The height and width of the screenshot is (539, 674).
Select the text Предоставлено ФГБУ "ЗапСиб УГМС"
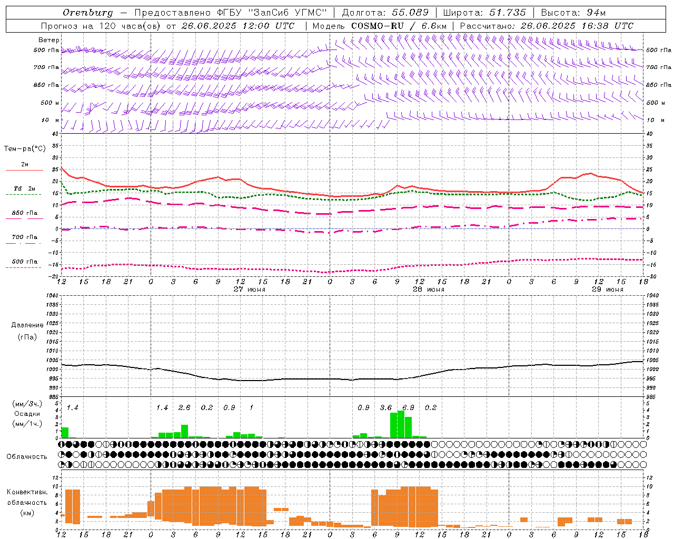coord(231,13)
